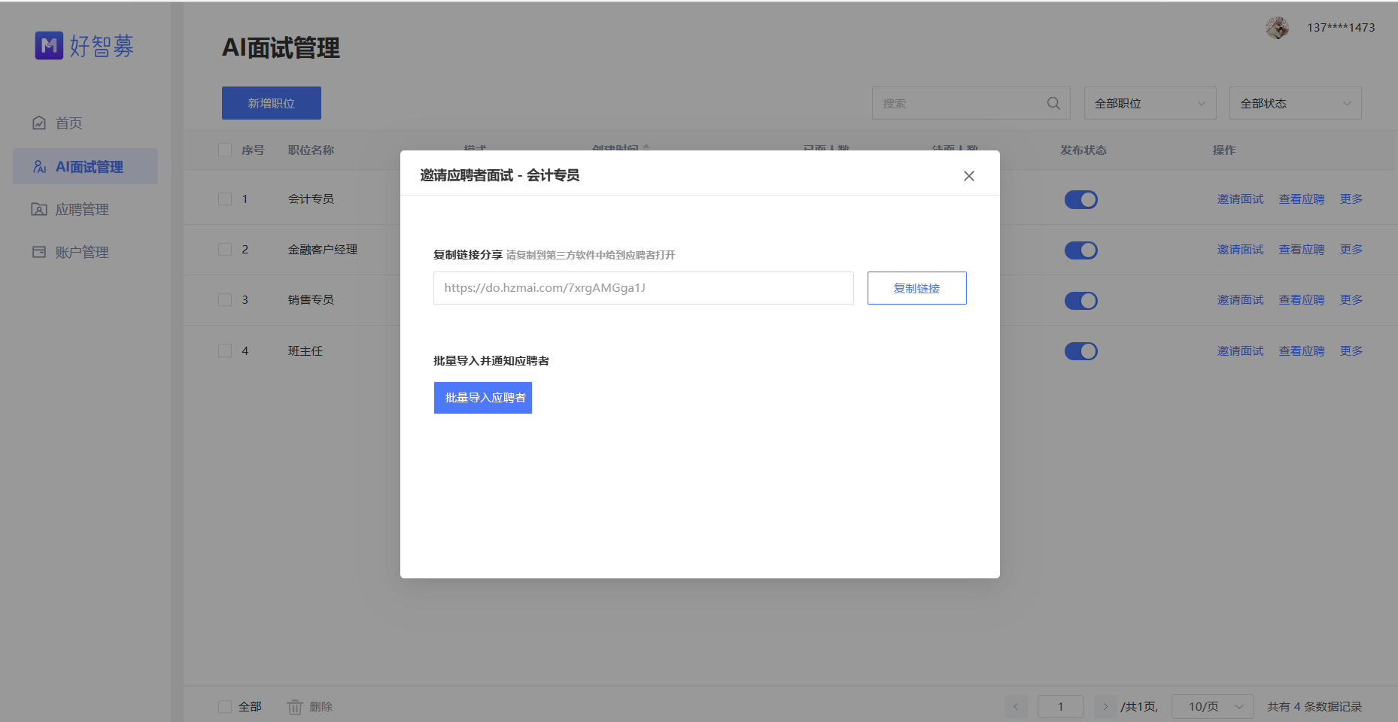Open the 全部状态 dropdown
This screenshot has width=1398, height=722.
1295,103
